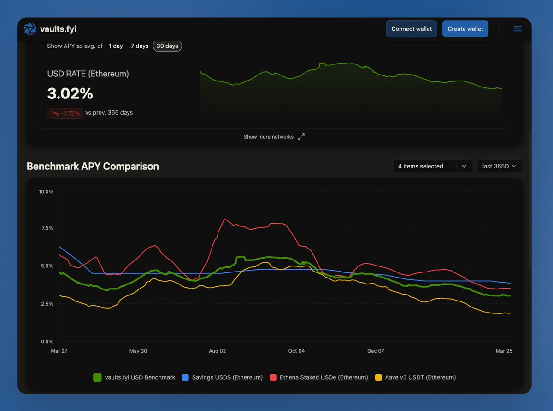Viewport: 553px width, 411px height.
Task: Click the expand arrows icon beside Show more networks
Action: pyautogui.click(x=301, y=137)
